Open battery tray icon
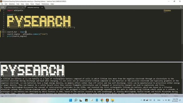Screen dimensions: 183x103 pyautogui.click(x=169, y=100)
